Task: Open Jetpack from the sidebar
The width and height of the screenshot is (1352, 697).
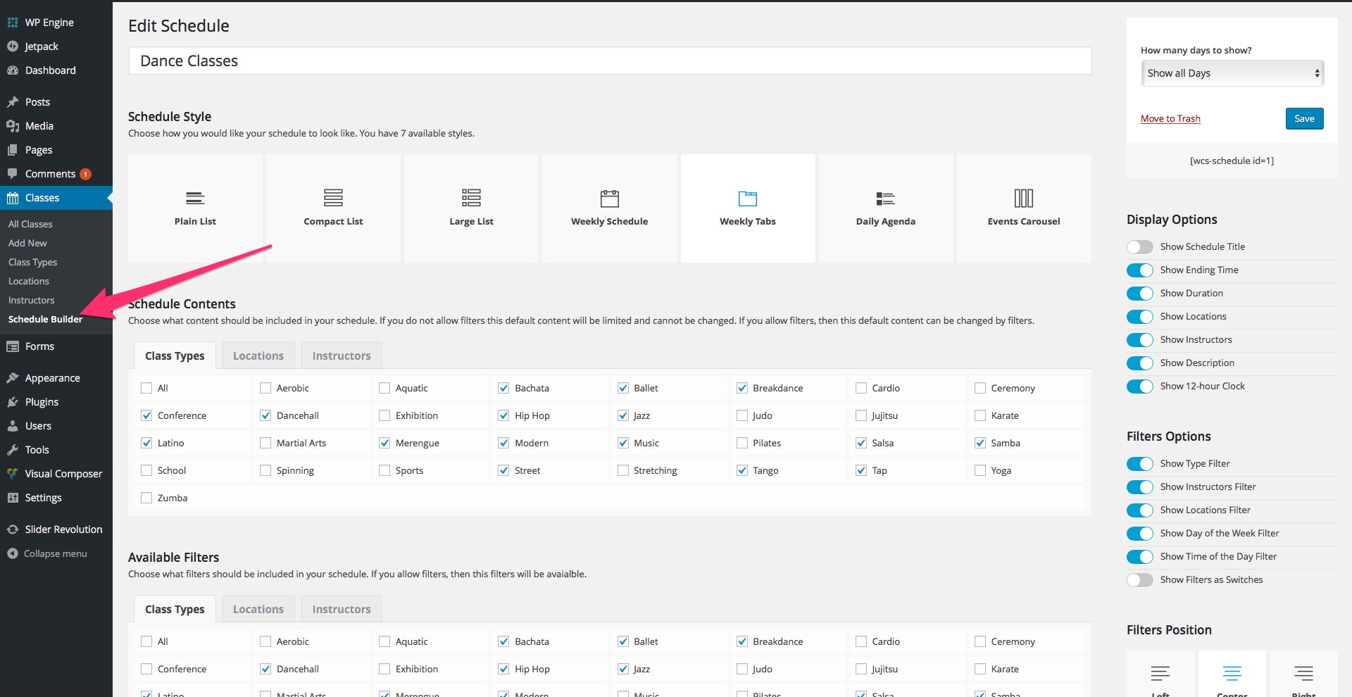Action: tap(42, 46)
